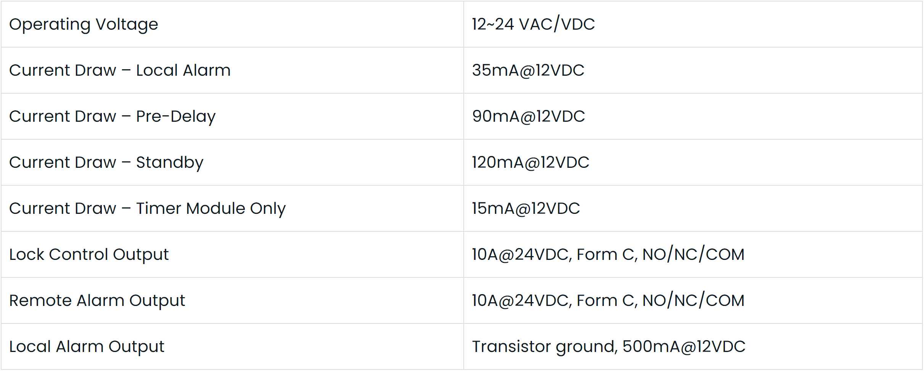Click 10A@24VDC in the Lock Control Output row
Viewport: 924px width, 371px height.
tap(521, 255)
